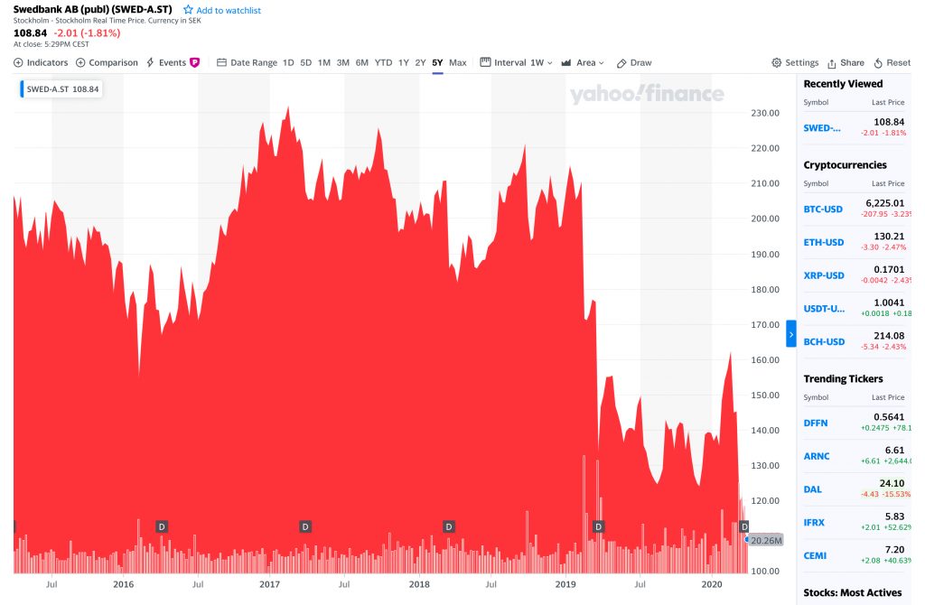Open the BCH-USD cryptocurrency link

pyautogui.click(x=824, y=341)
